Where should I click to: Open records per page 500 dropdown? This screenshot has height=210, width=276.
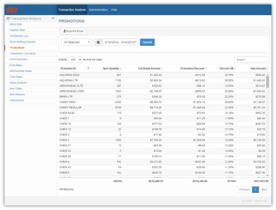pyautogui.click(x=75, y=59)
